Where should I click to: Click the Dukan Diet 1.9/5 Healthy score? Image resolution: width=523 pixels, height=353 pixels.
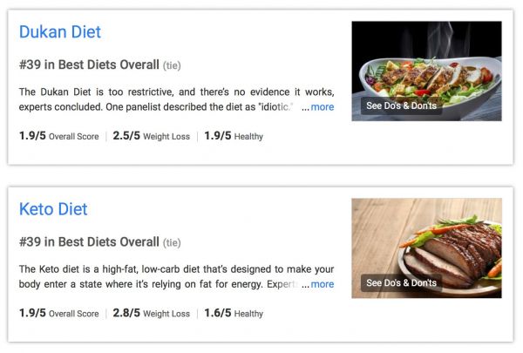(234, 136)
